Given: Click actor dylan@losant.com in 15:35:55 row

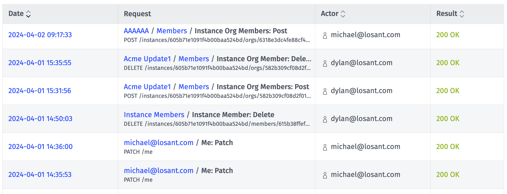Looking at the screenshot, I should pyautogui.click(x=361, y=63).
